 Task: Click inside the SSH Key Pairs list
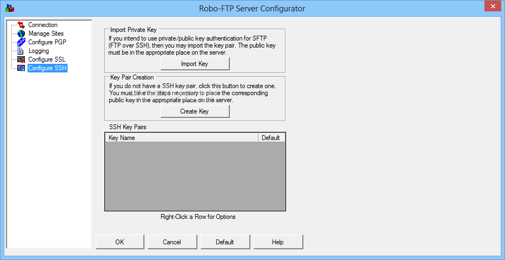[x=195, y=176]
